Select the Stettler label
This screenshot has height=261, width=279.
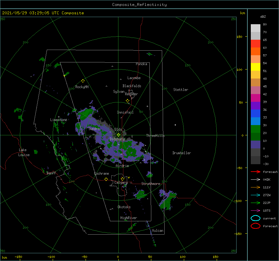coord(181,90)
